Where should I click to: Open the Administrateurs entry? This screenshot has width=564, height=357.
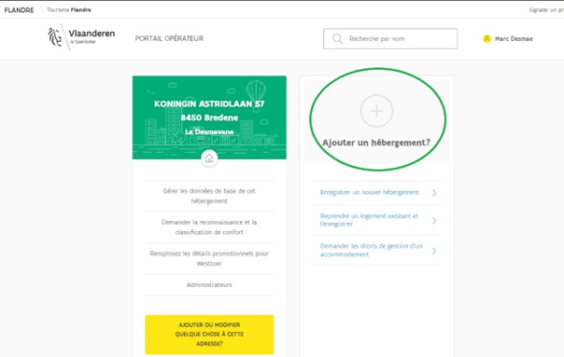[x=209, y=285]
